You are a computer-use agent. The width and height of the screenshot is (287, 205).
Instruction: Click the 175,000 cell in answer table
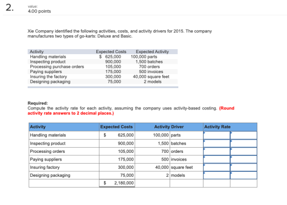117,160
